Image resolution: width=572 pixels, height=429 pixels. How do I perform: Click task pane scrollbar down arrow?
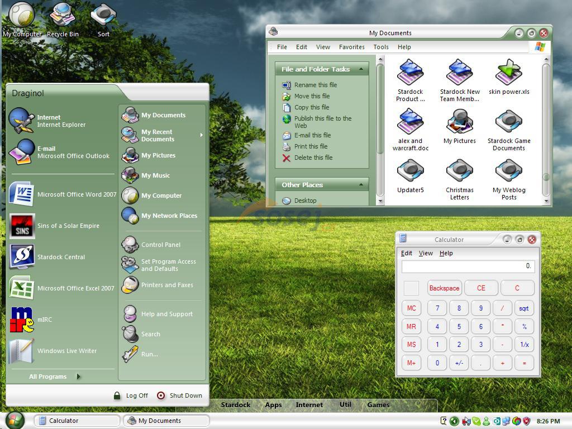point(380,201)
